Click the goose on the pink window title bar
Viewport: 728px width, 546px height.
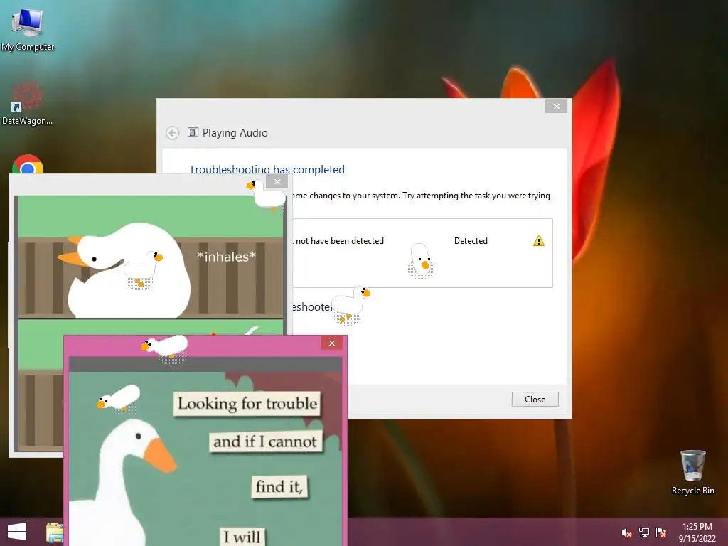pyautogui.click(x=165, y=349)
